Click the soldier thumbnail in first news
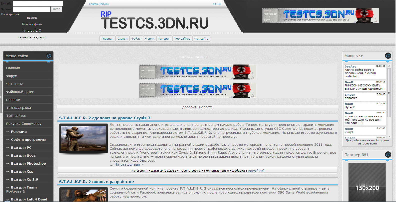396x202 pixels. point(84,138)
